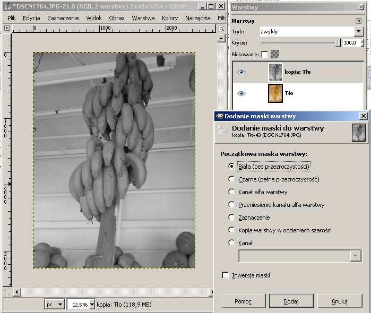Screen dimensions: 371x313
Task: Open the Warstwy panel configuration menu
Action: point(358,21)
